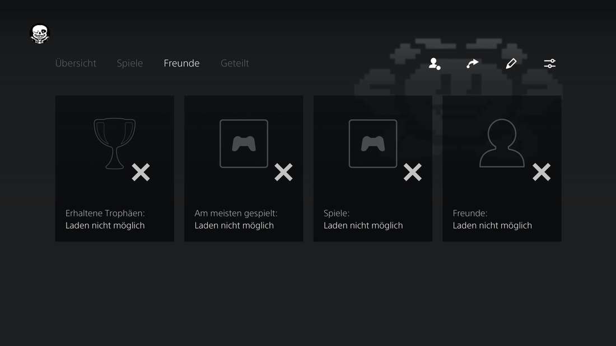This screenshot has height=346, width=616.
Task: Click the controller icon in Spiele card
Action: (x=373, y=144)
